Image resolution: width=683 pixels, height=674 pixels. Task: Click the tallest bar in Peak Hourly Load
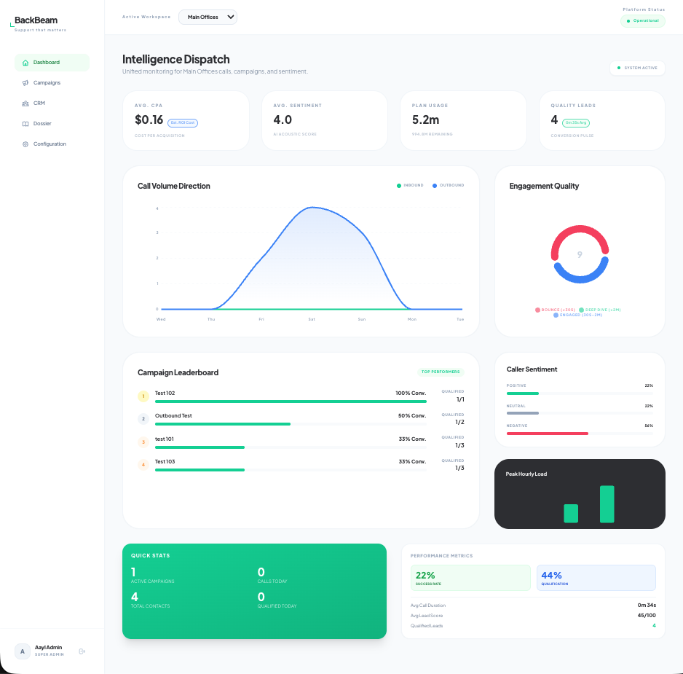click(x=607, y=503)
